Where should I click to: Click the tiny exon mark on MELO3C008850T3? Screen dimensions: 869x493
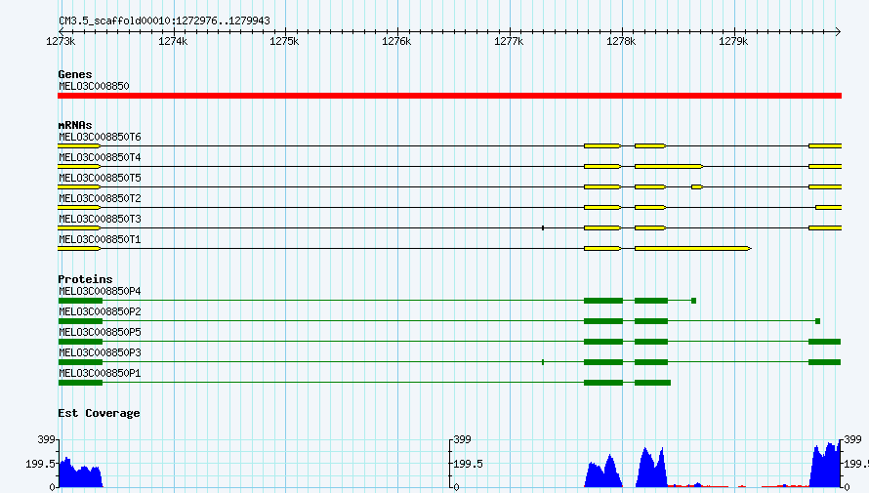(x=543, y=228)
